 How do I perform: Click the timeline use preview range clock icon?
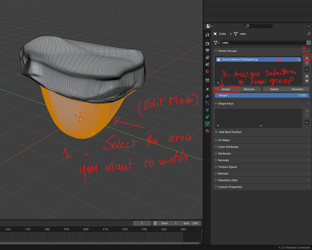tap(155, 223)
